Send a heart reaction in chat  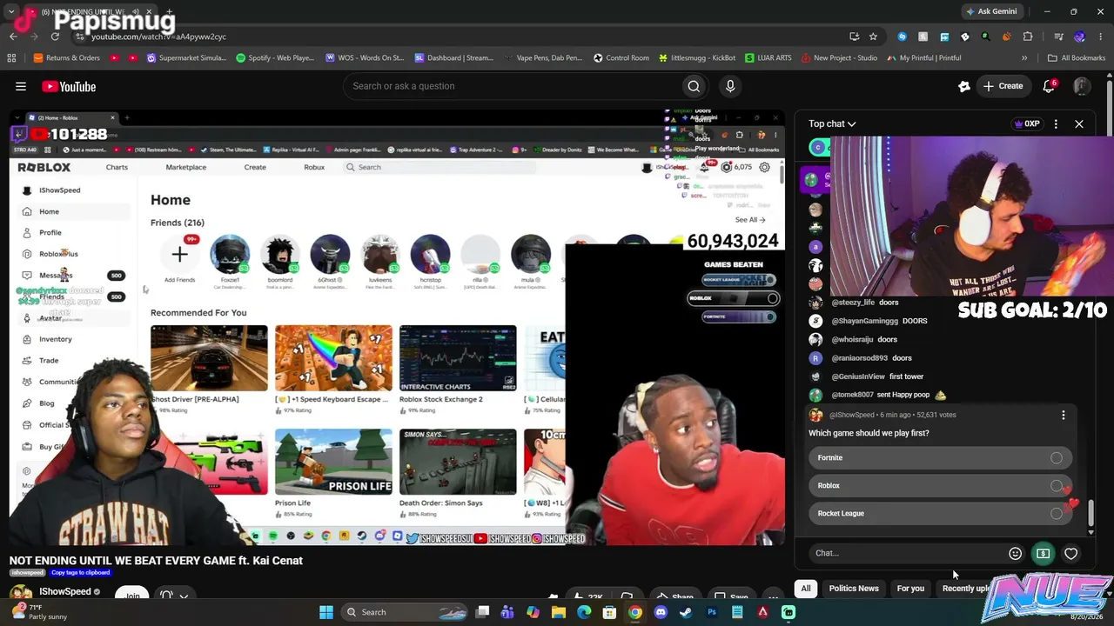pyautogui.click(x=1070, y=554)
